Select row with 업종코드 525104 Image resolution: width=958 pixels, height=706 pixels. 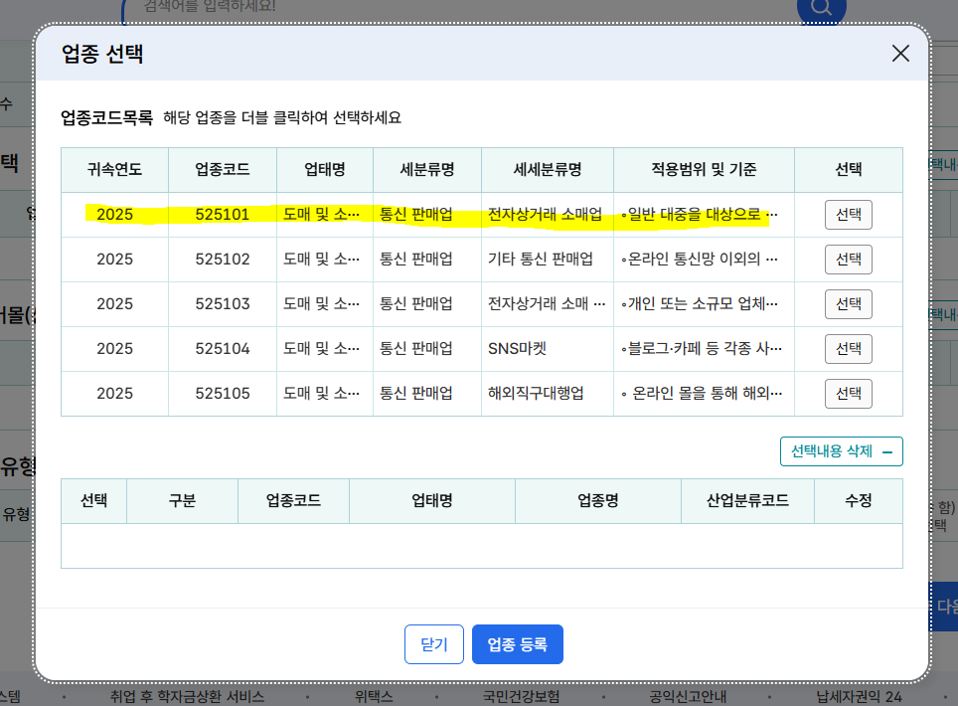click(x=848, y=348)
